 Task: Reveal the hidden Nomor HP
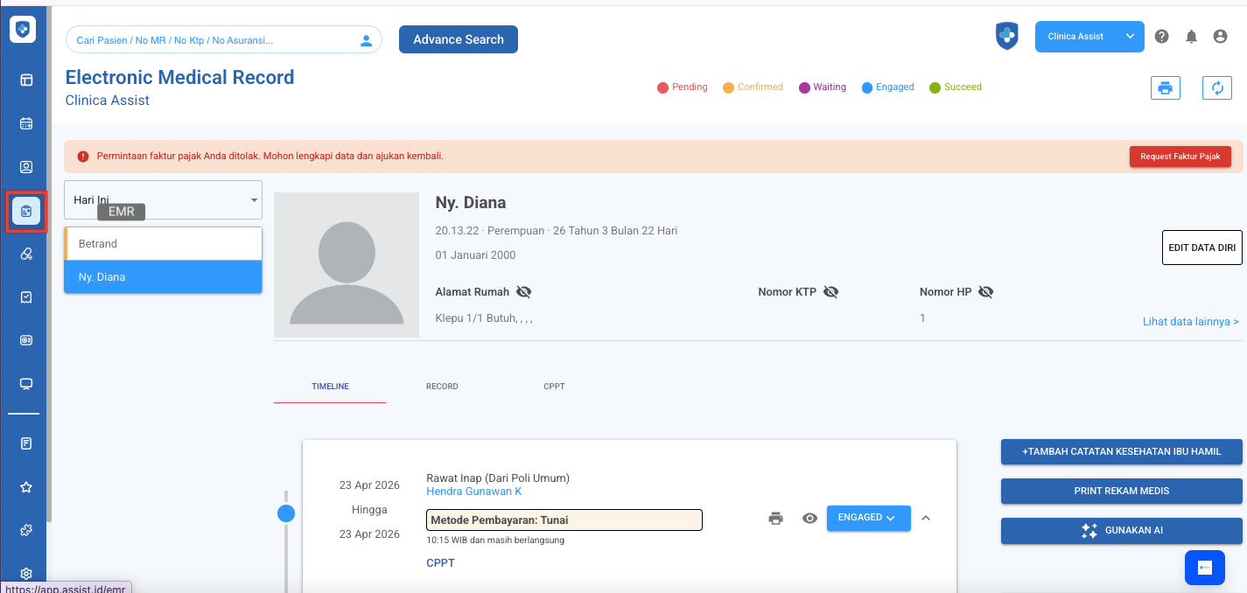coord(985,292)
